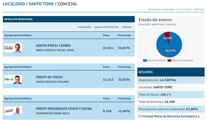
Task: Click Total de Mesas: 166 row
Action: (171, 95)
